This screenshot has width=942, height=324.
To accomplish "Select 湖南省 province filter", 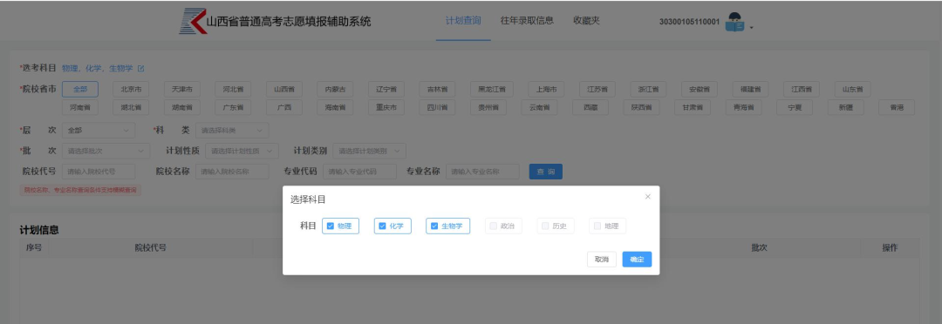I will pyautogui.click(x=182, y=107).
